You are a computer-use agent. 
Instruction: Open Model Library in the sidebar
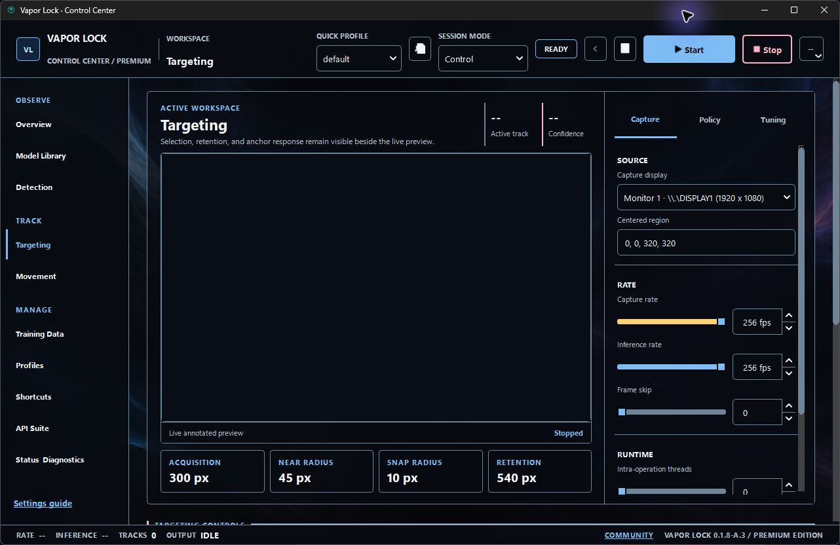(x=41, y=156)
